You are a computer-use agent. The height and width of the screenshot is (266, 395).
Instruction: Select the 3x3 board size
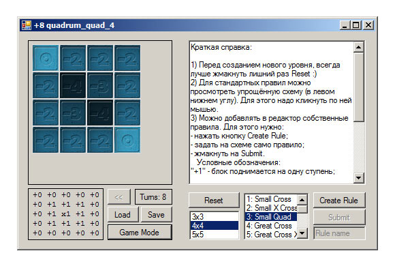[214, 216]
